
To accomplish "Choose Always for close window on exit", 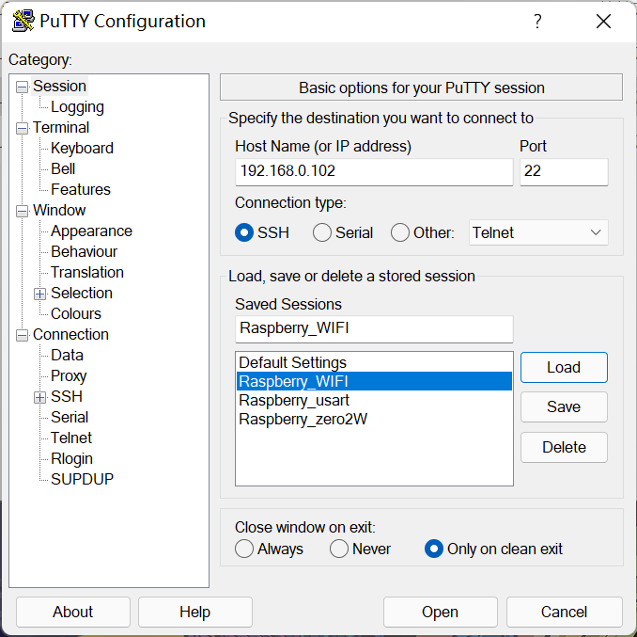I will point(244,549).
